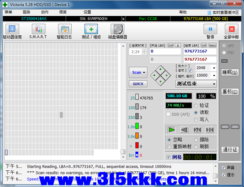Click the WR indicator button
This screenshot has width=244, height=187.
[225, 127]
